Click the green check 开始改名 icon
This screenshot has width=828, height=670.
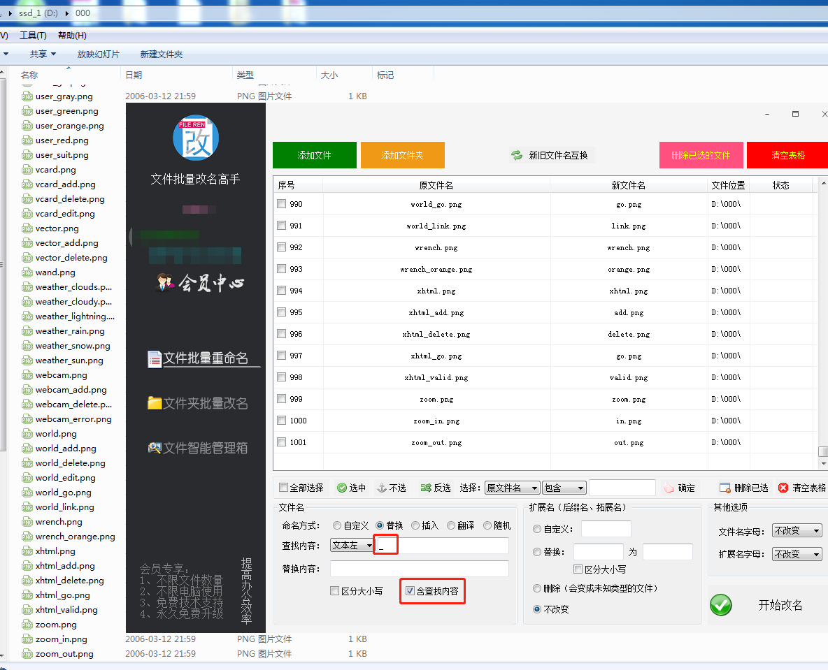[721, 605]
